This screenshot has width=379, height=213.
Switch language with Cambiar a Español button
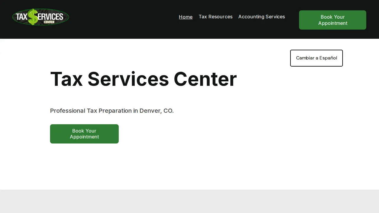click(317, 58)
